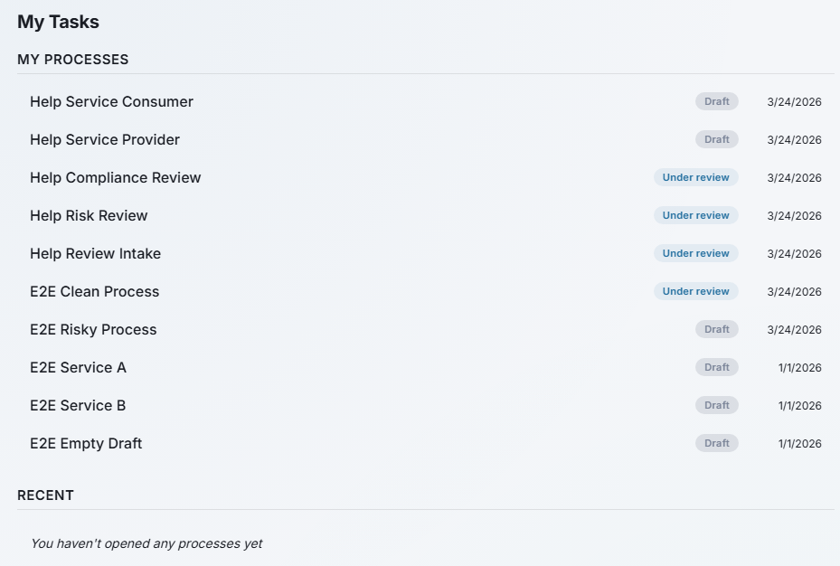840x566 pixels.
Task: Open the E2E Service A process
Action: pyautogui.click(x=78, y=367)
